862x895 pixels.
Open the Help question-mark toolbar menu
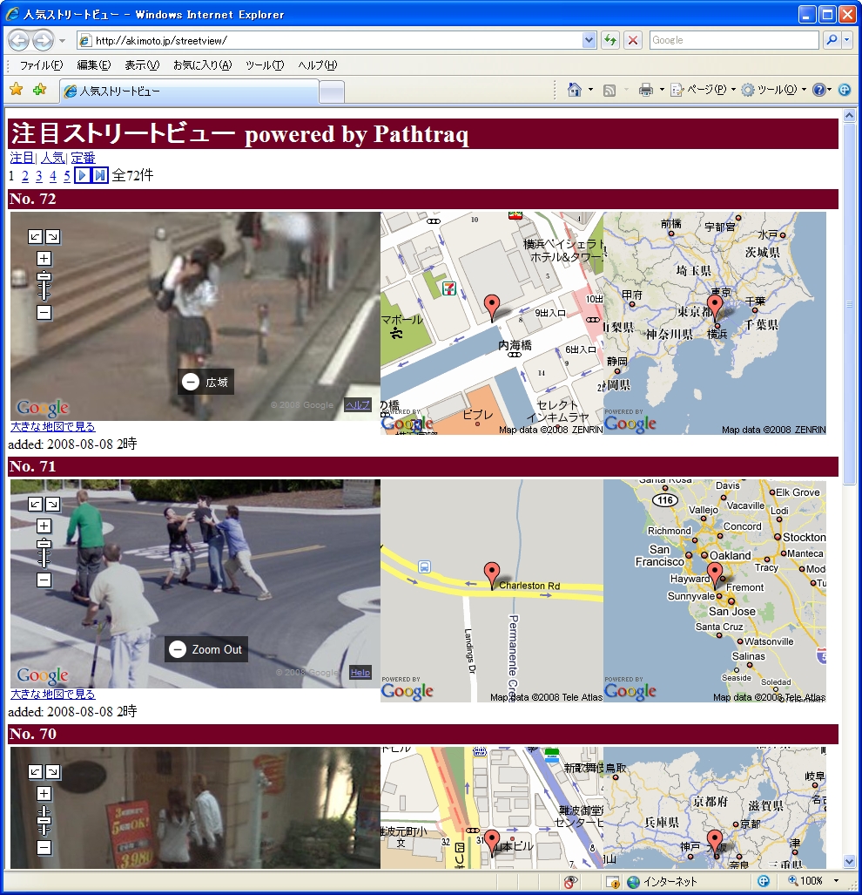point(822,90)
